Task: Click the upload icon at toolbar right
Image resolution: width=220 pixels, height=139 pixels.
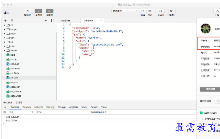Action: (x=217, y=11)
